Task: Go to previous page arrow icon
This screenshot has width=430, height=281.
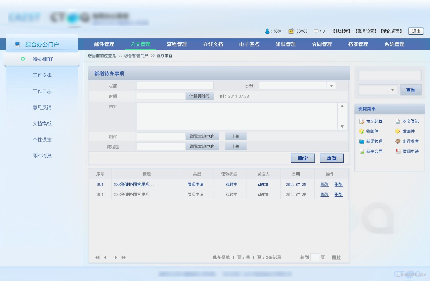Action: (105, 257)
